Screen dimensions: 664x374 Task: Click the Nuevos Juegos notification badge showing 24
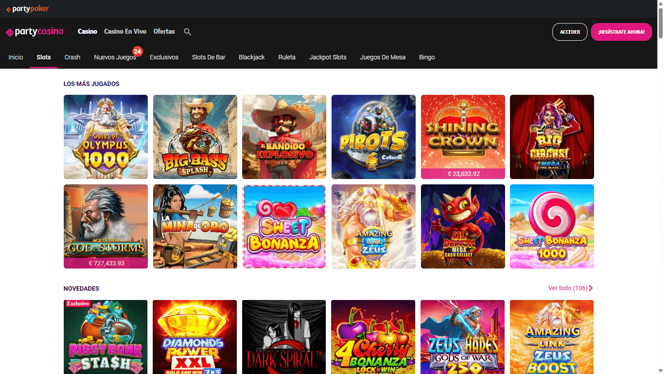[137, 51]
